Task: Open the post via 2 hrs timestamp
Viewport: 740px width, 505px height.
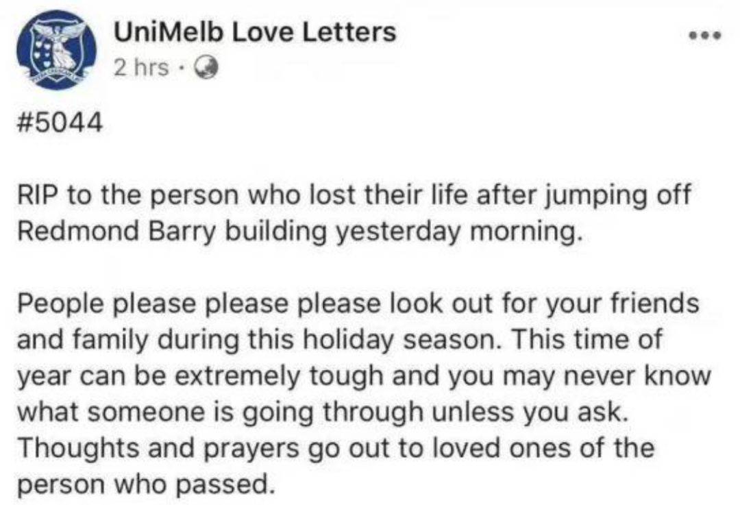Action: pyautogui.click(x=140, y=69)
